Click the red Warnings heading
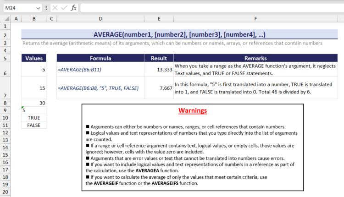The width and height of the screenshot is (344, 197). click(193, 110)
